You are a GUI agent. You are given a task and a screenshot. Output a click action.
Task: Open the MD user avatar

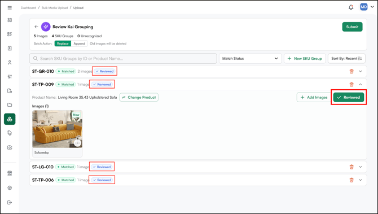pos(363,7)
